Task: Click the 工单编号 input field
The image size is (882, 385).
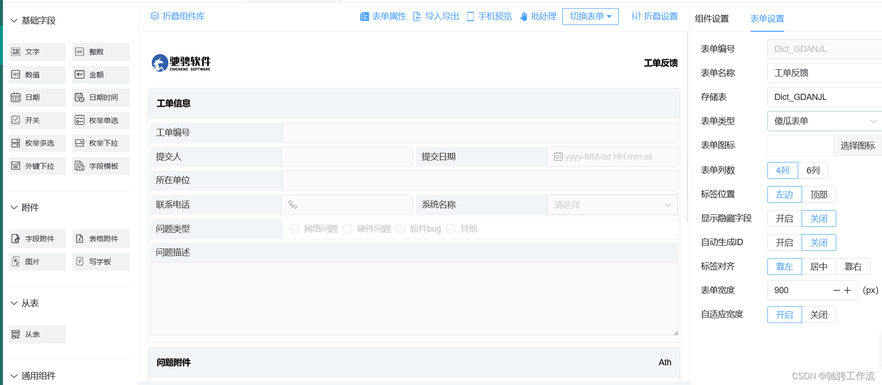Action: click(x=480, y=133)
